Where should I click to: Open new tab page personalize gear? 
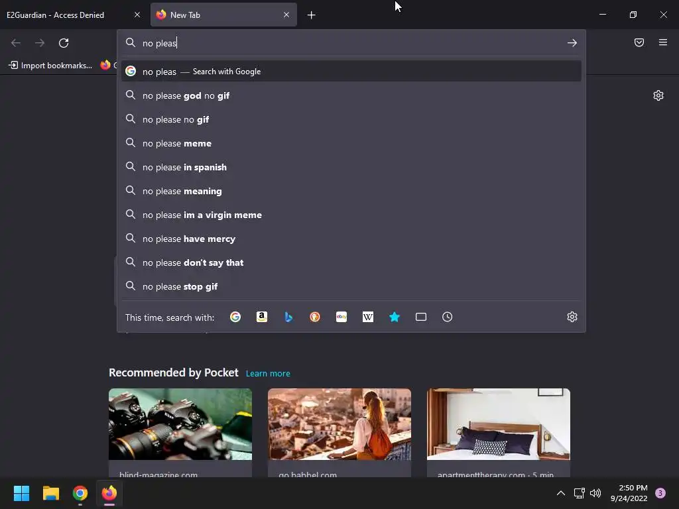coord(658,95)
